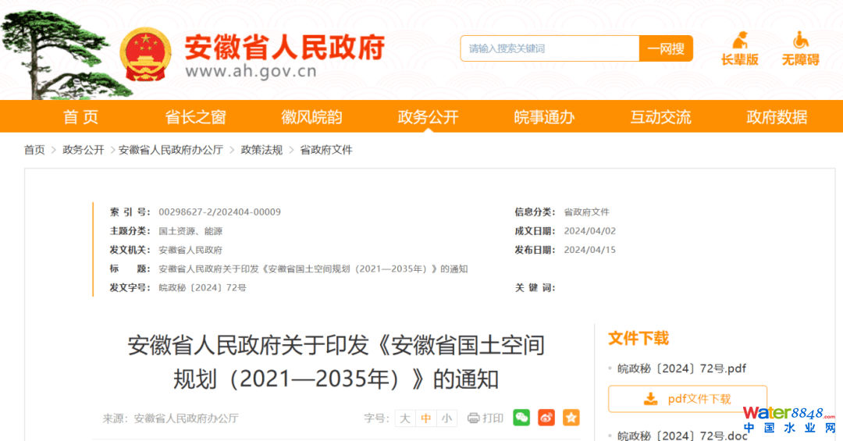This screenshot has width=843, height=441.
Task: Go to 首 页 in navigation bar
Action: [81, 117]
